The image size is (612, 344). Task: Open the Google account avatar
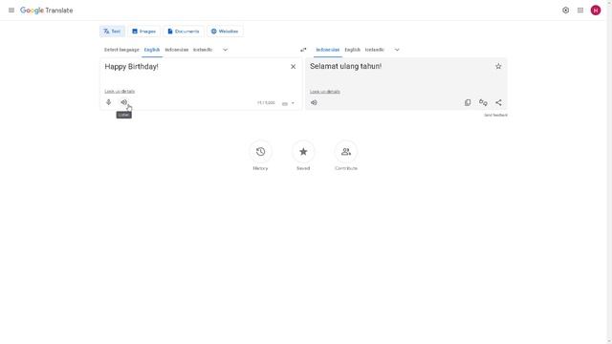596,11
